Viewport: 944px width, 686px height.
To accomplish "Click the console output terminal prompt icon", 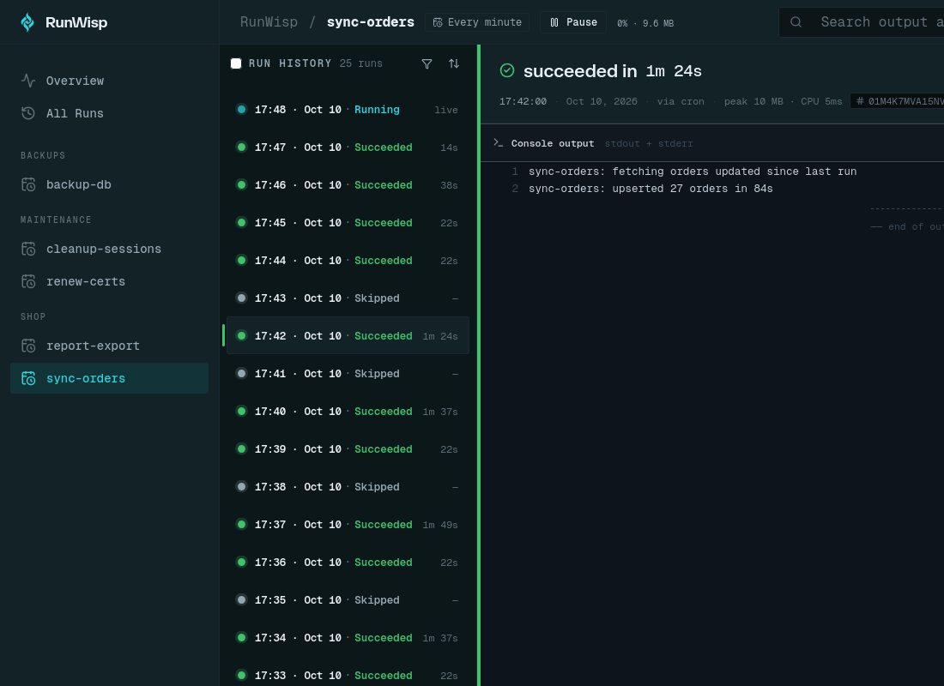I will click(x=498, y=142).
